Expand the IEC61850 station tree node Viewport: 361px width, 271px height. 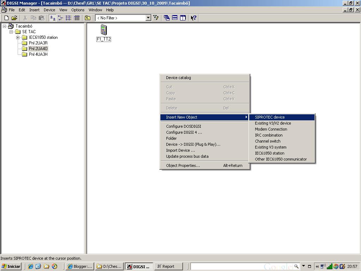[18, 37]
